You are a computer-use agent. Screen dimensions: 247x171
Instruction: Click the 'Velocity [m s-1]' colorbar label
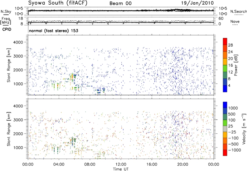(x=244, y=129)
